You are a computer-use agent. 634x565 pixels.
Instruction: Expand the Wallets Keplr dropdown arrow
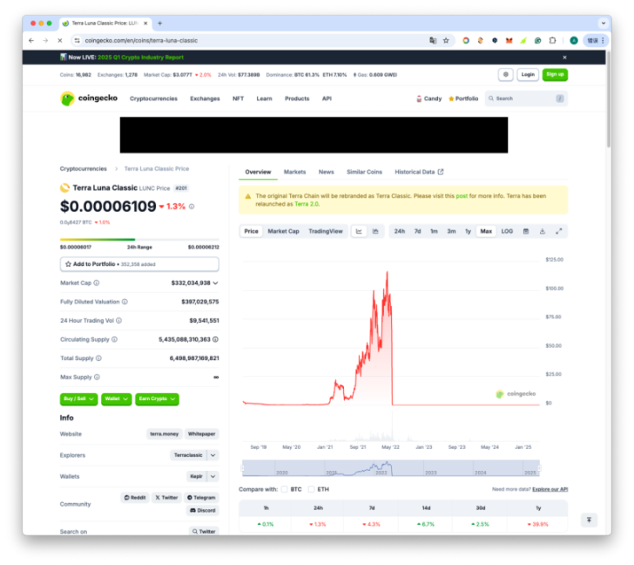pos(213,476)
